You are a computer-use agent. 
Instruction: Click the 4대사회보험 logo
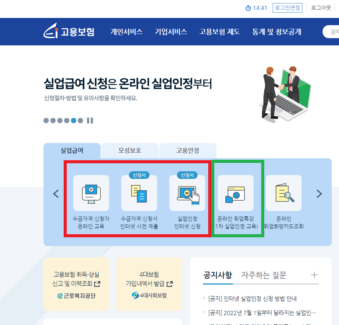pyautogui.click(x=149, y=295)
